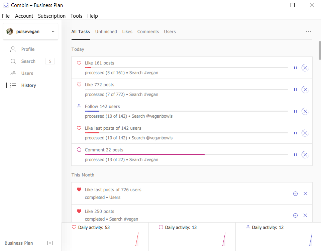Click filled heart of Like 250 posts

79,211
